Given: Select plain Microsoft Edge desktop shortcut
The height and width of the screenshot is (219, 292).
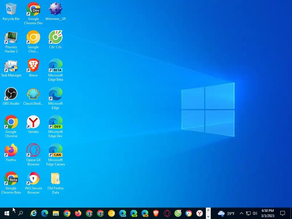Looking at the screenshot, I should coord(56,98).
